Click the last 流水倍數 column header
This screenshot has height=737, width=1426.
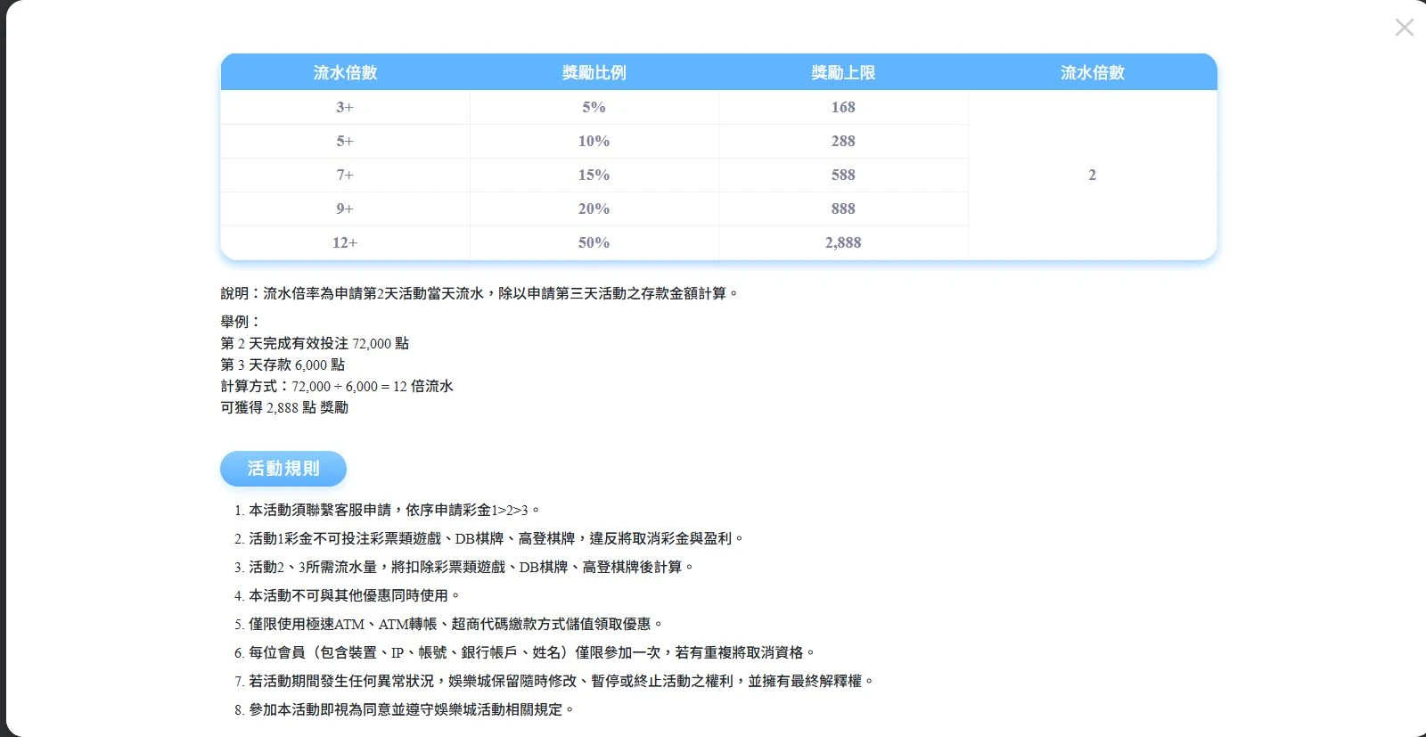click(1093, 72)
